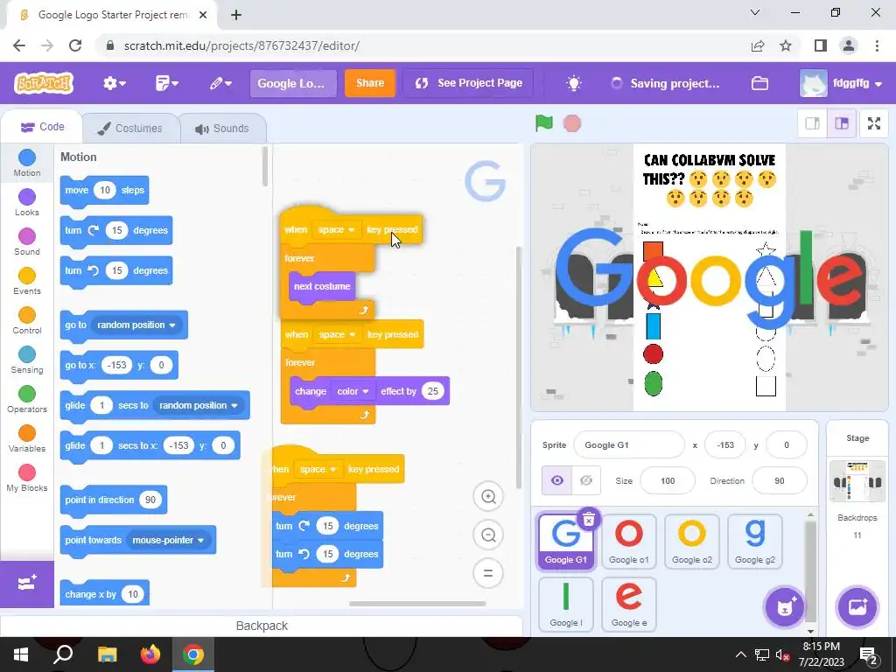The width and height of the screenshot is (896, 672).
Task: Select the Looks block category
Action: (27, 202)
